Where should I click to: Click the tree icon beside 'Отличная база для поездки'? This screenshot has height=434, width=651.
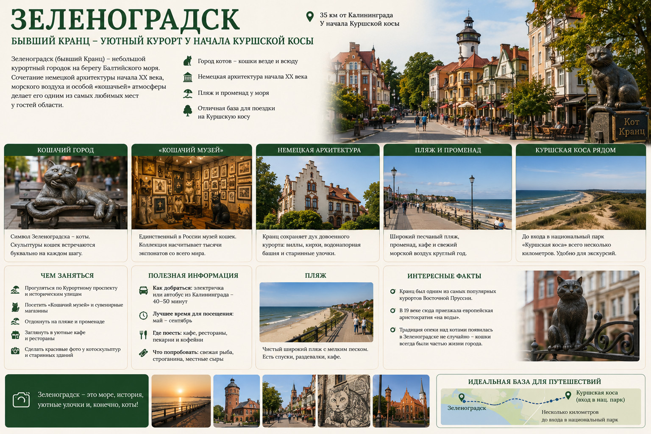(x=188, y=111)
